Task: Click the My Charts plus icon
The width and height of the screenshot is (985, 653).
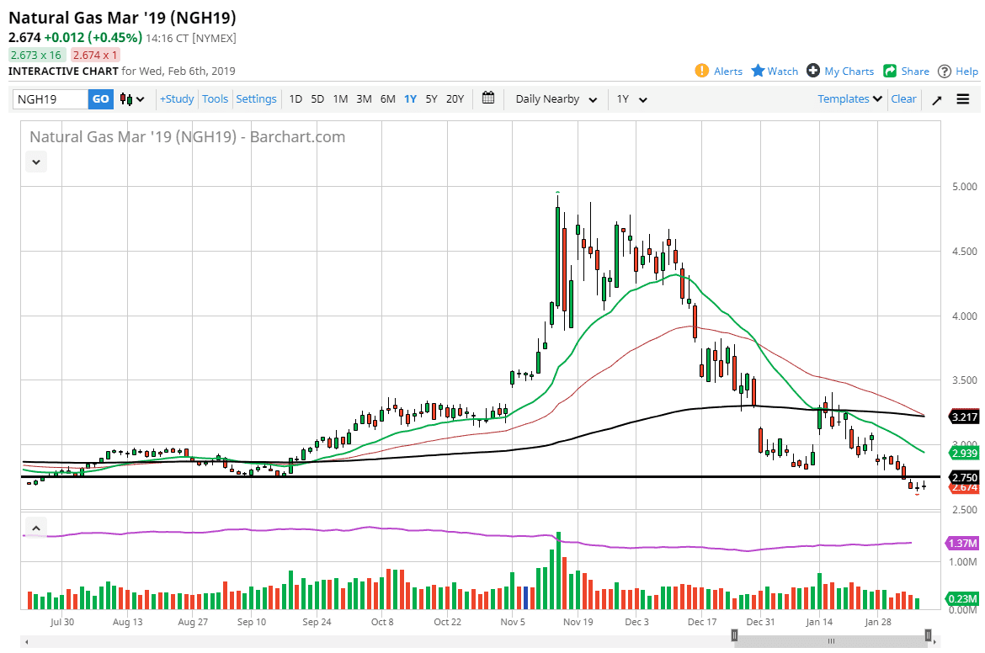Action: pos(813,71)
